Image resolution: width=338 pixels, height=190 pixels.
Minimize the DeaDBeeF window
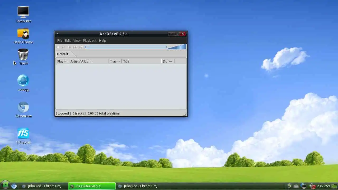click(171, 34)
